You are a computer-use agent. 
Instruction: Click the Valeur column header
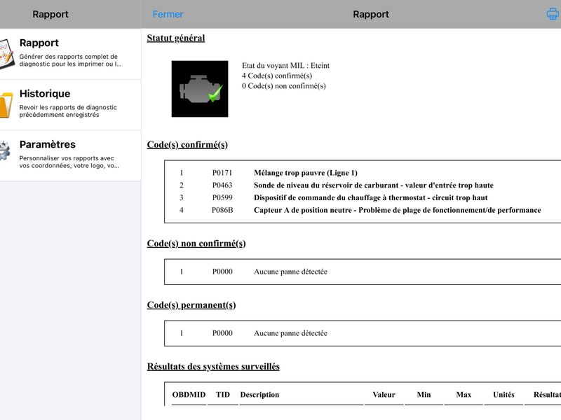384,395
